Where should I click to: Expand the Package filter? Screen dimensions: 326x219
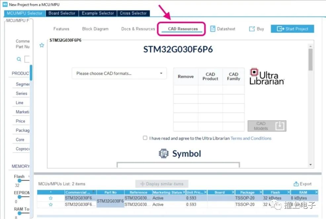pos(22,130)
